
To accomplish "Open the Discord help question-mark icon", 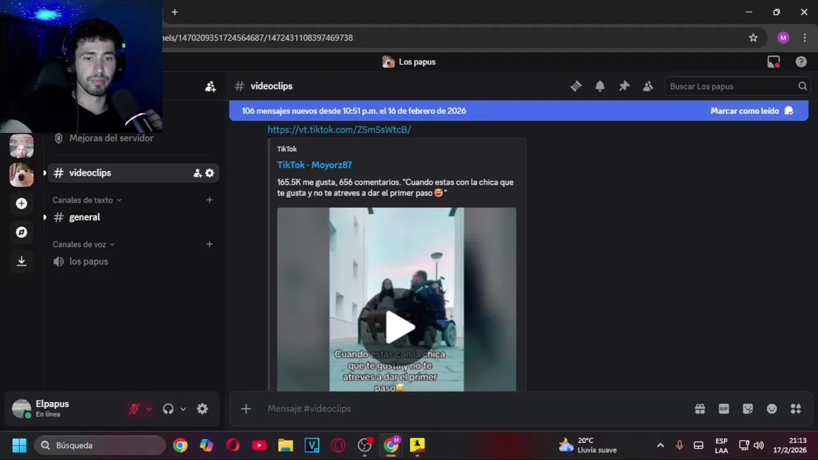I will (801, 62).
